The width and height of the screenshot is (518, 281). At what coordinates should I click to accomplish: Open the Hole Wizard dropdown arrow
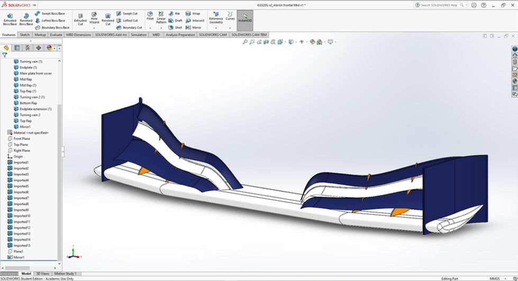point(94,28)
